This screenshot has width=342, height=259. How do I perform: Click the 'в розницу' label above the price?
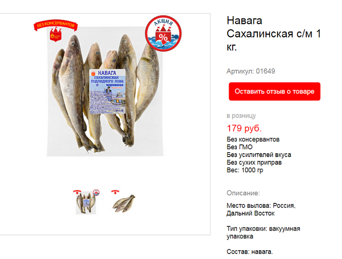point(241,116)
